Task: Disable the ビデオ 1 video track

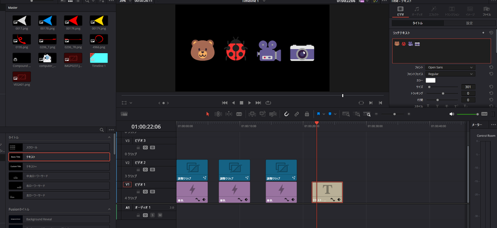Action: [153, 192]
